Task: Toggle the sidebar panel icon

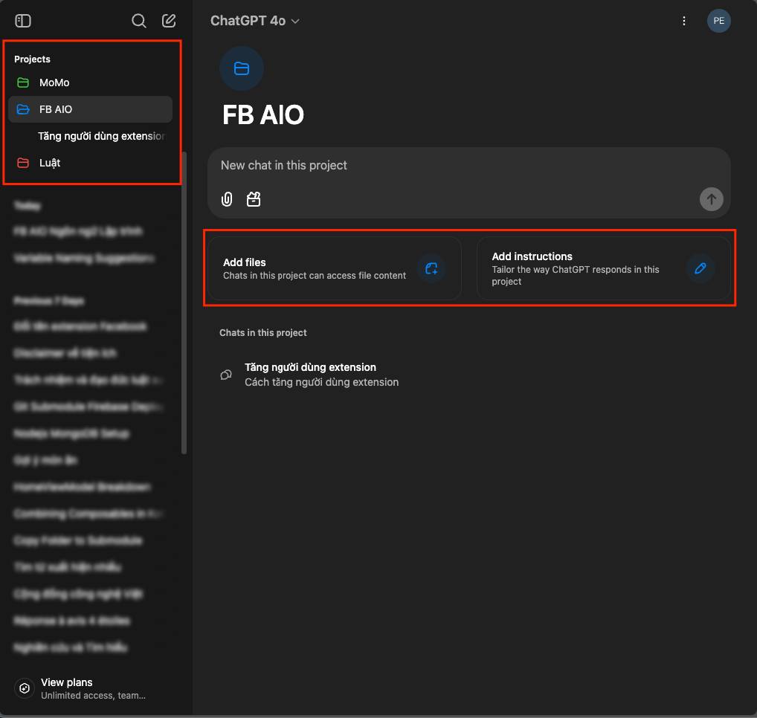Action: (23, 21)
